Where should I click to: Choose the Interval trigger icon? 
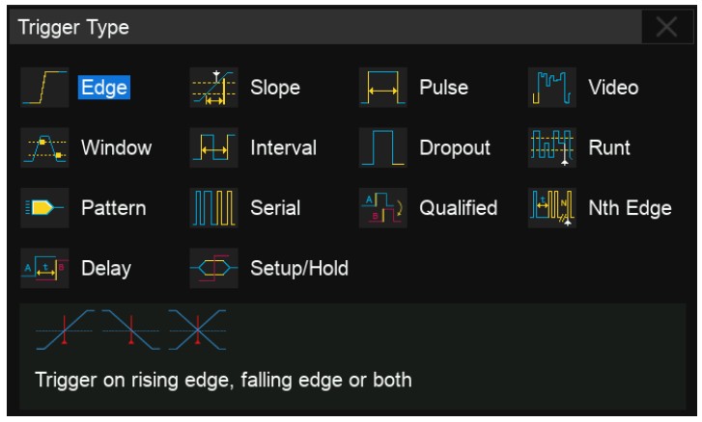click(211, 147)
